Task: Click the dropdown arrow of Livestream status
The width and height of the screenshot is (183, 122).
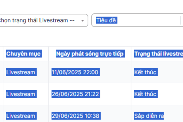Action: pyautogui.click(x=82, y=21)
